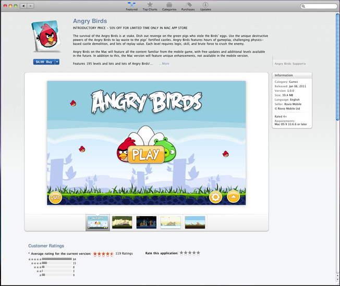Rate this application one star
The width and height of the screenshot is (340, 286).
click(181, 253)
